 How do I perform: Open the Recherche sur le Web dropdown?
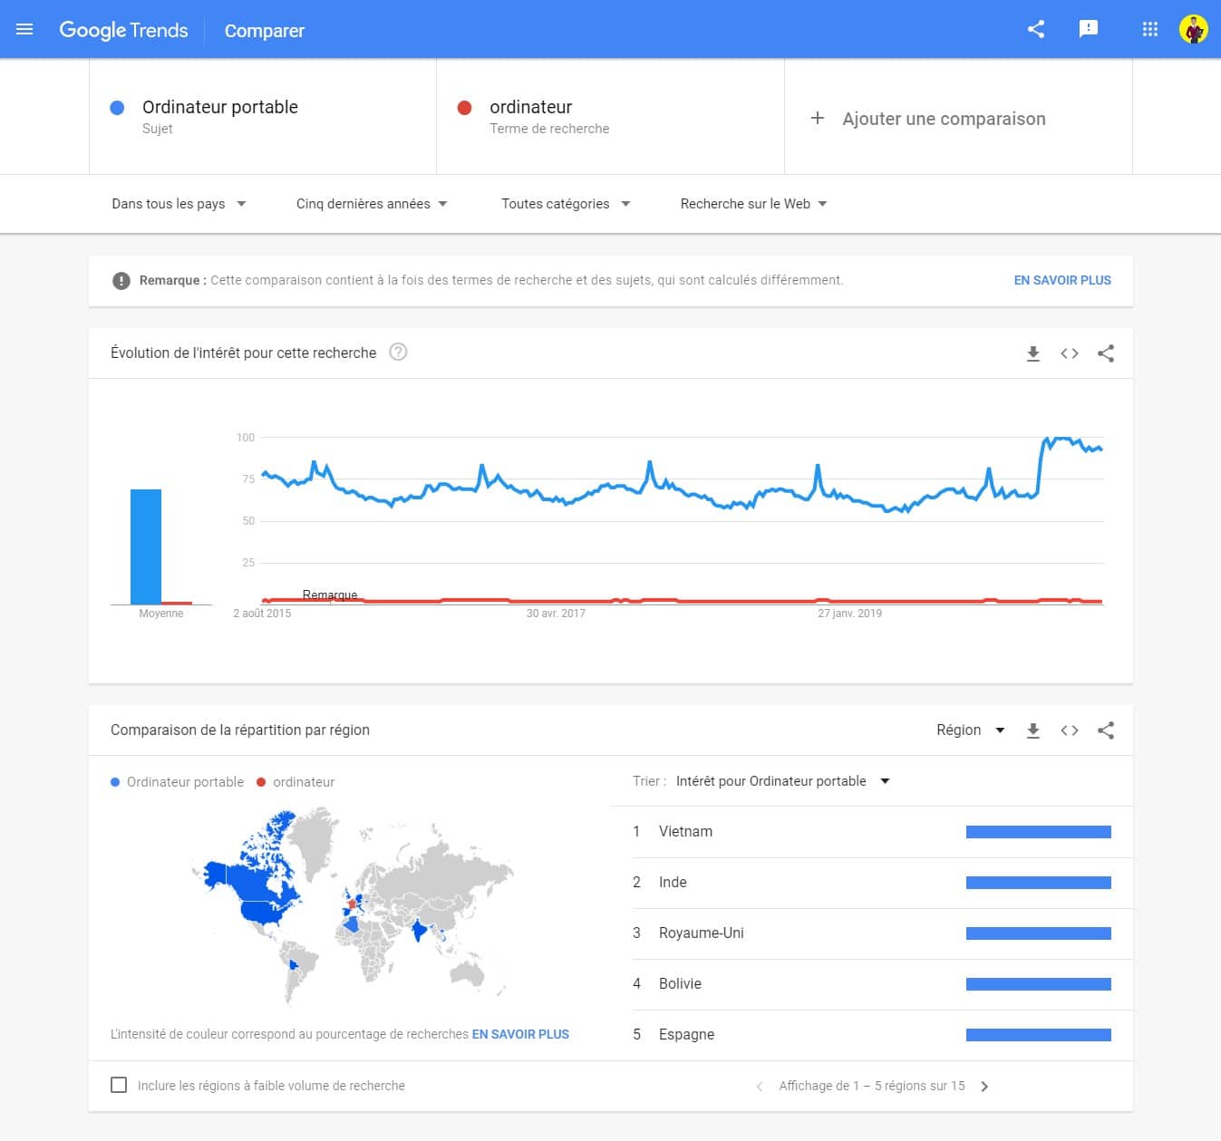point(753,204)
